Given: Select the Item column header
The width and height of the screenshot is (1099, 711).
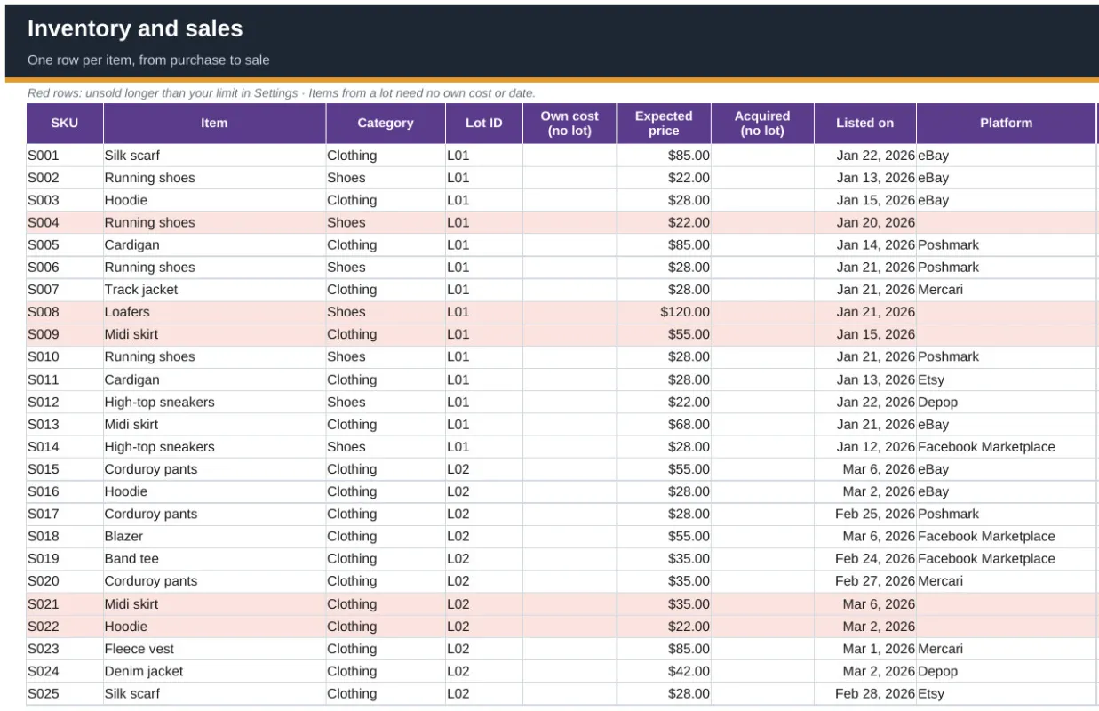Looking at the screenshot, I should click(214, 124).
